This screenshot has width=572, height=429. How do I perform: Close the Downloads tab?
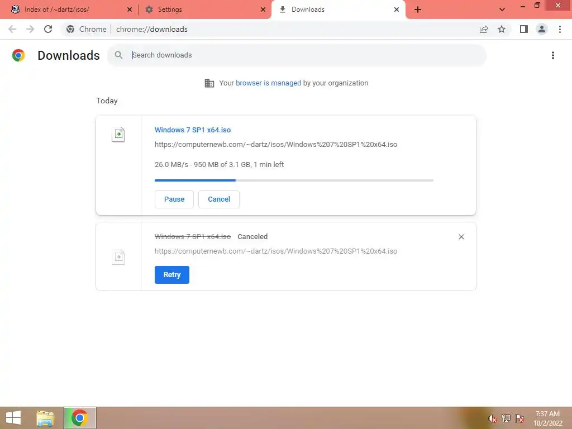[397, 9]
